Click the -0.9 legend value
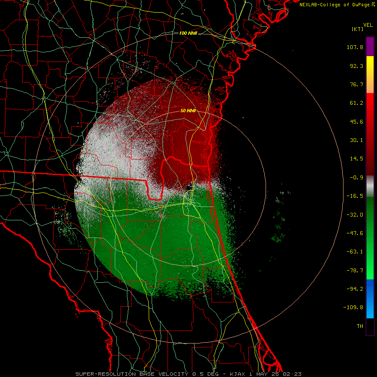Screen dimensions: 377x377 pos(356,178)
